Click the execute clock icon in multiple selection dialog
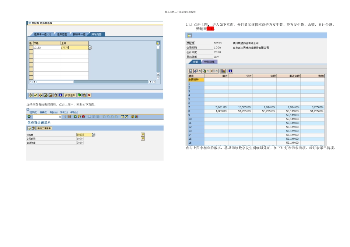Viewport: 350px width, 247px height. click(x=31, y=95)
